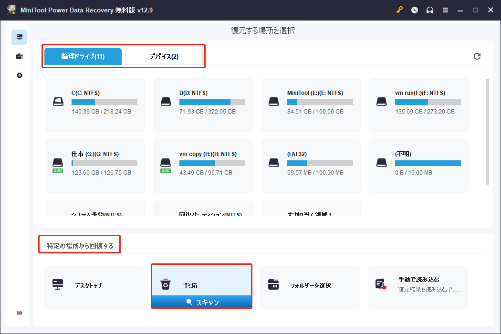Choose the フォルダーを選択 option label
This screenshot has height=334, width=501.
[x=311, y=286]
